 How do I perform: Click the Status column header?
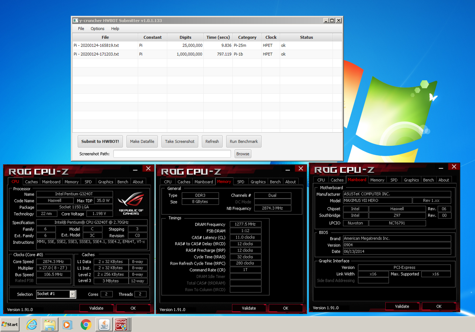pyautogui.click(x=306, y=37)
